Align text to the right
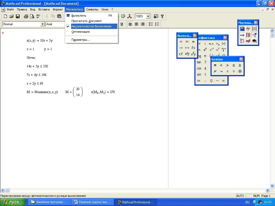The image size is (275, 206). pyautogui.click(x=143, y=24)
